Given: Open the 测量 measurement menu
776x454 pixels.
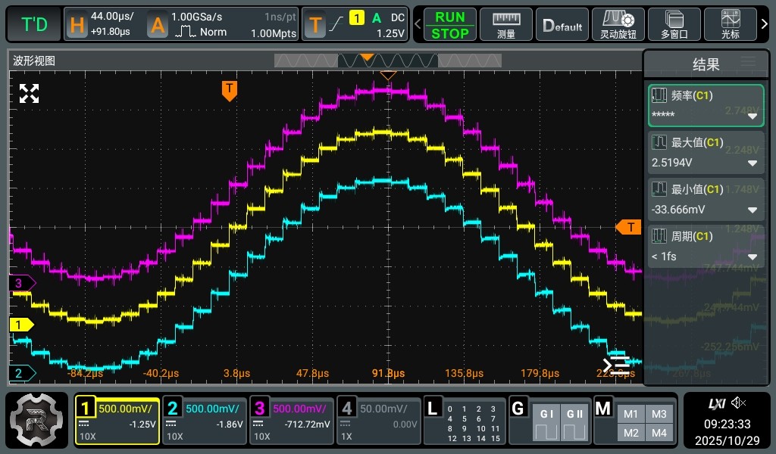Looking at the screenshot, I should click(505, 24).
